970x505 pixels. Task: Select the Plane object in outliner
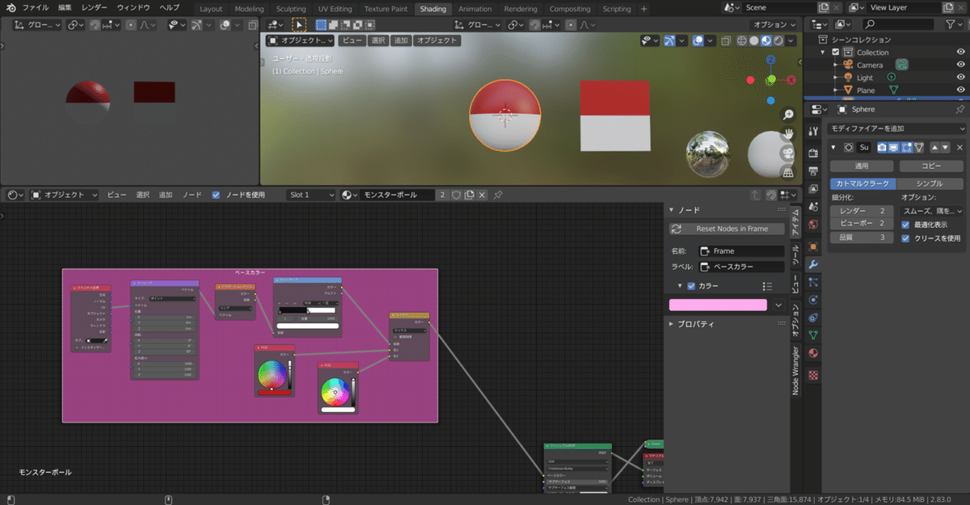pyautogui.click(x=866, y=90)
